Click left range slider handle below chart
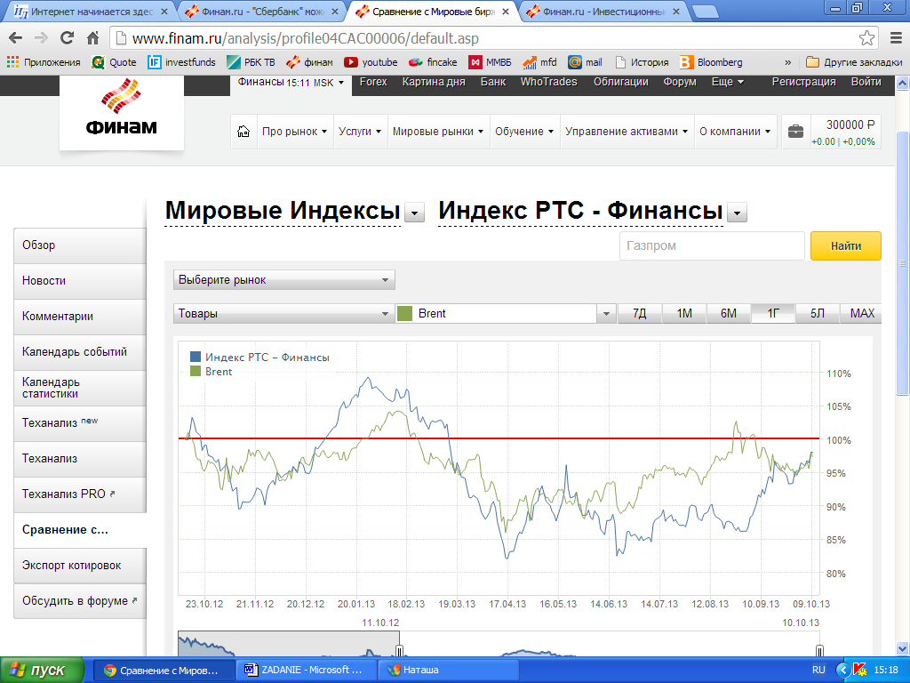The width and height of the screenshot is (910, 683). pos(399,650)
